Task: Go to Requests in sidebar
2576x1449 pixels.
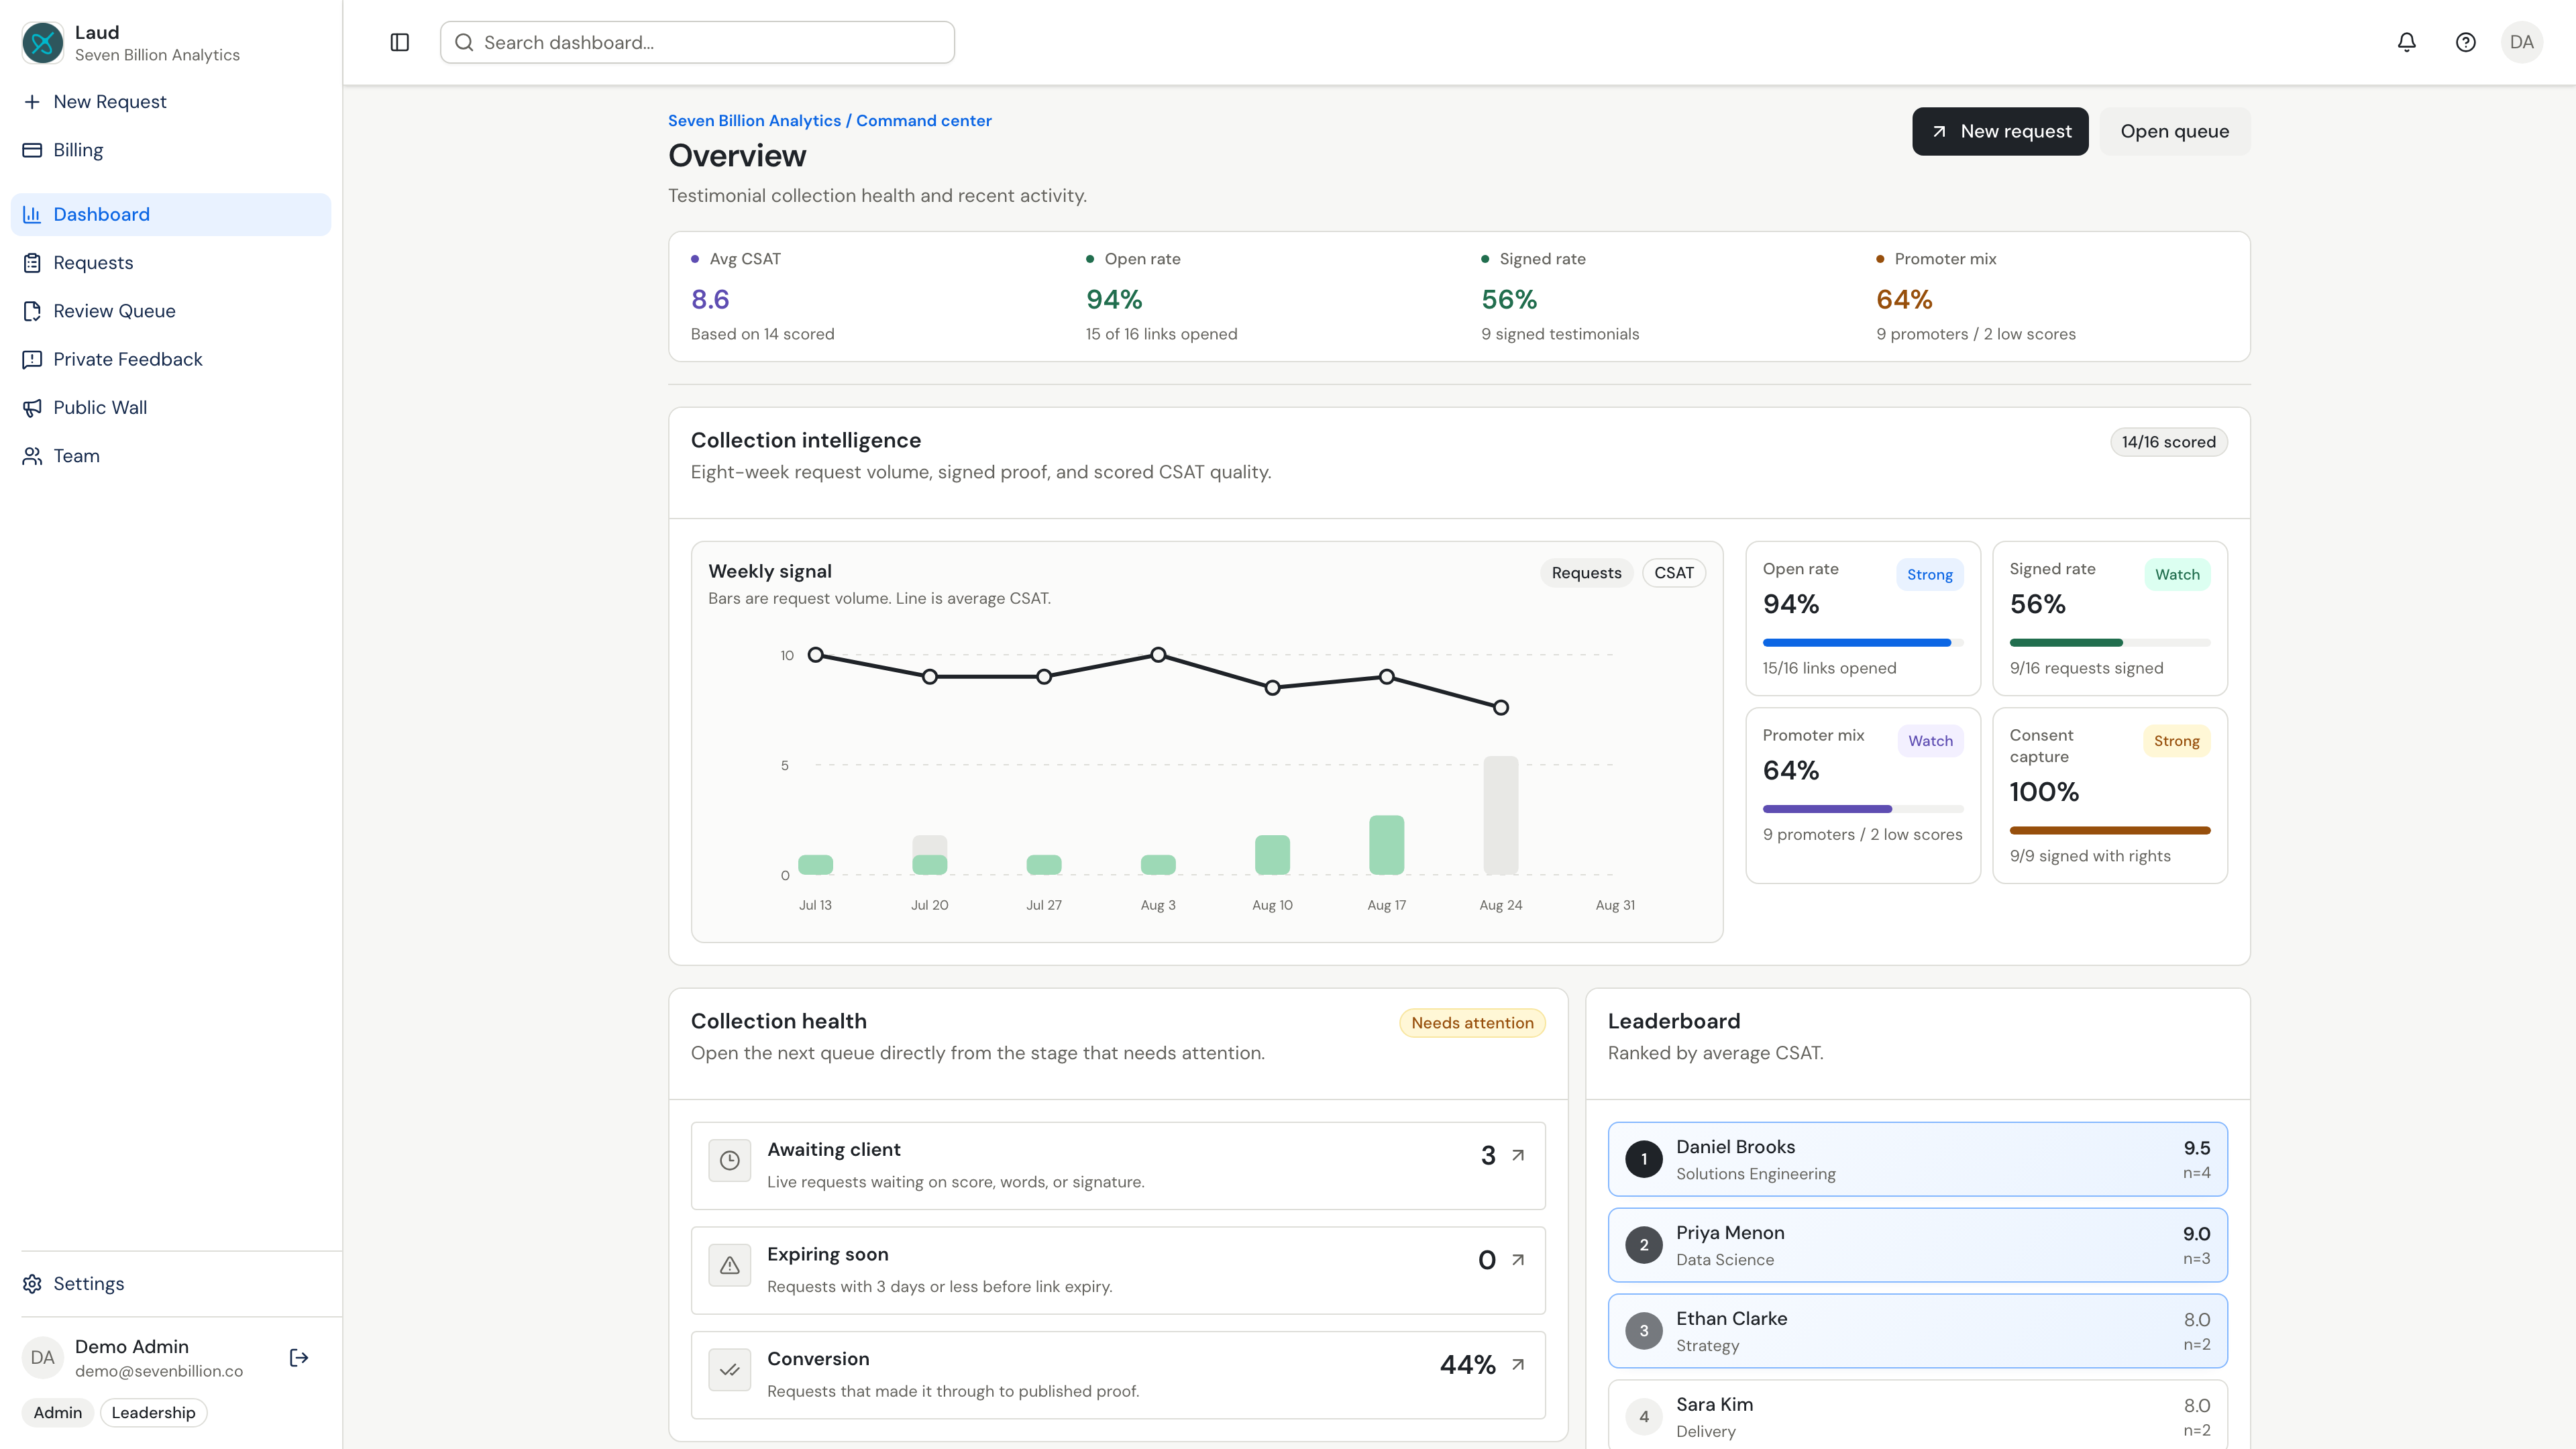Action: 171,263
